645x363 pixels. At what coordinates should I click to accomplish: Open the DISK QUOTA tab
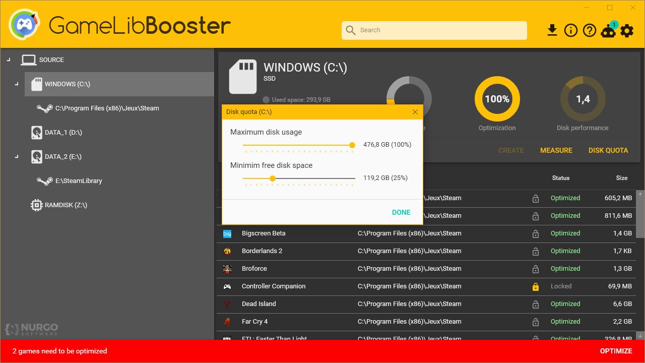point(608,150)
